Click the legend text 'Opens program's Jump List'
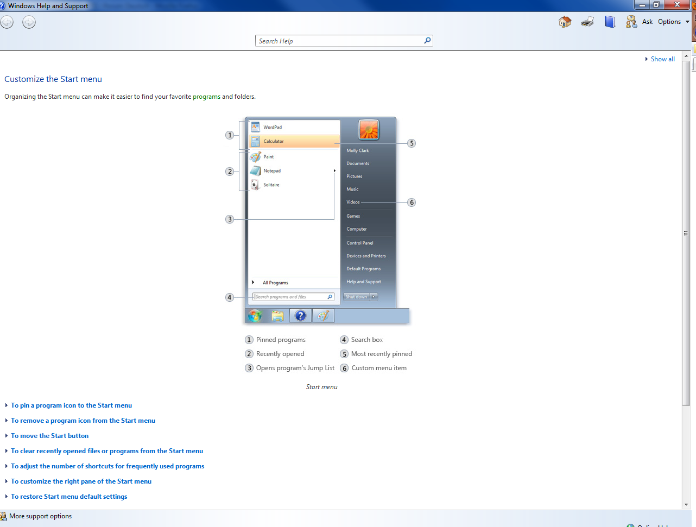Viewport: 696px width, 527px height. click(295, 368)
